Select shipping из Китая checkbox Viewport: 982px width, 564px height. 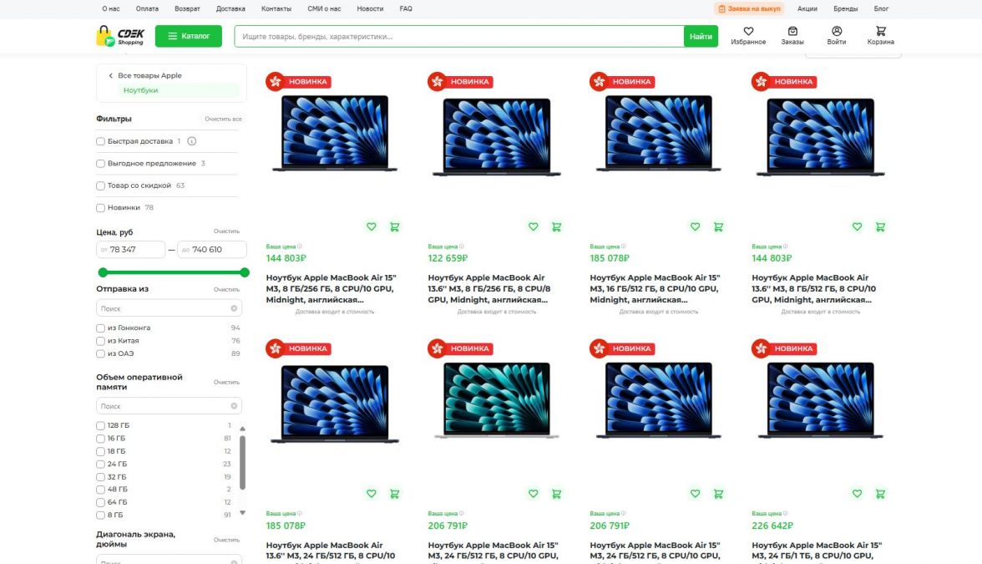tap(100, 342)
